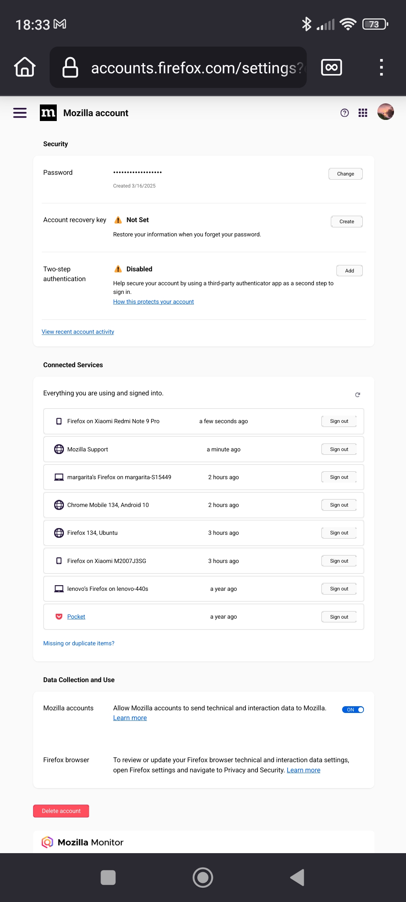
Task: Open 'How this protects your account' link
Action: click(153, 302)
